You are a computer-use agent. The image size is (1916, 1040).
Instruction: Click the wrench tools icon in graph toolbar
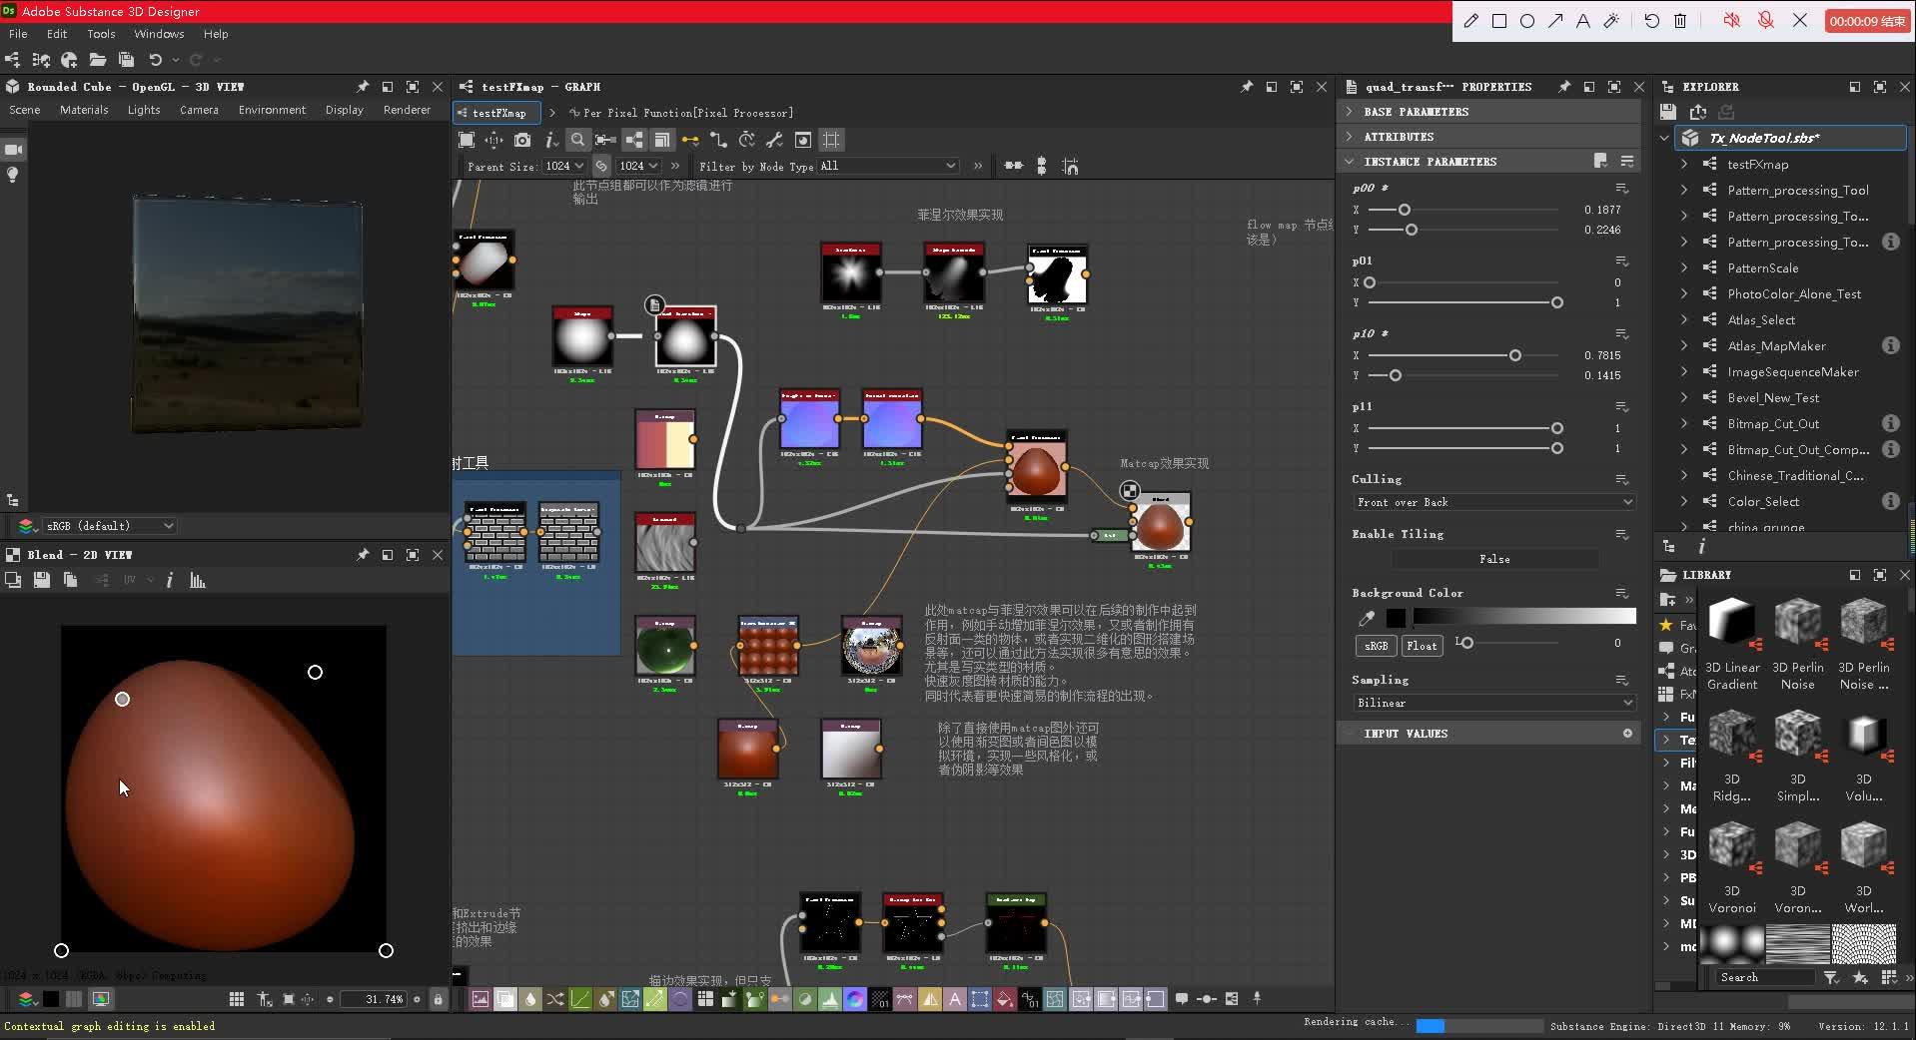coord(774,141)
